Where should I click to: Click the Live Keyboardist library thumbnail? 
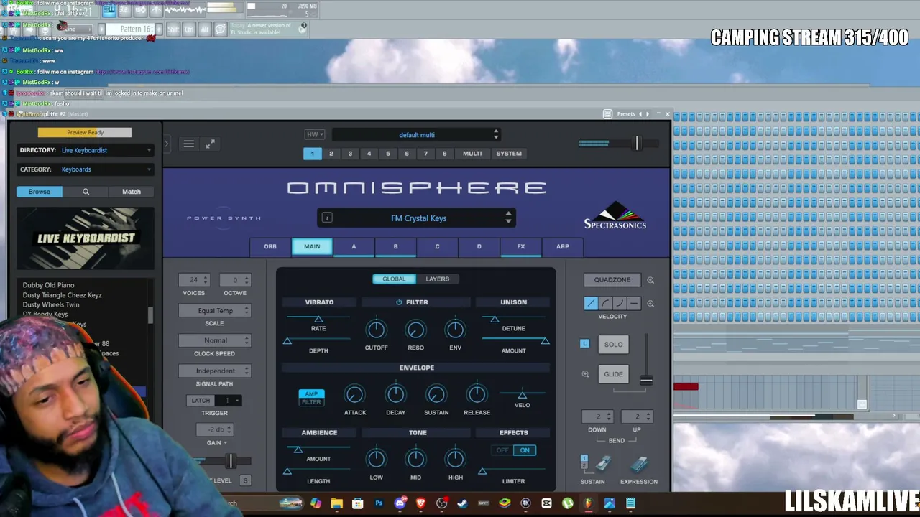pyautogui.click(x=86, y=238)
